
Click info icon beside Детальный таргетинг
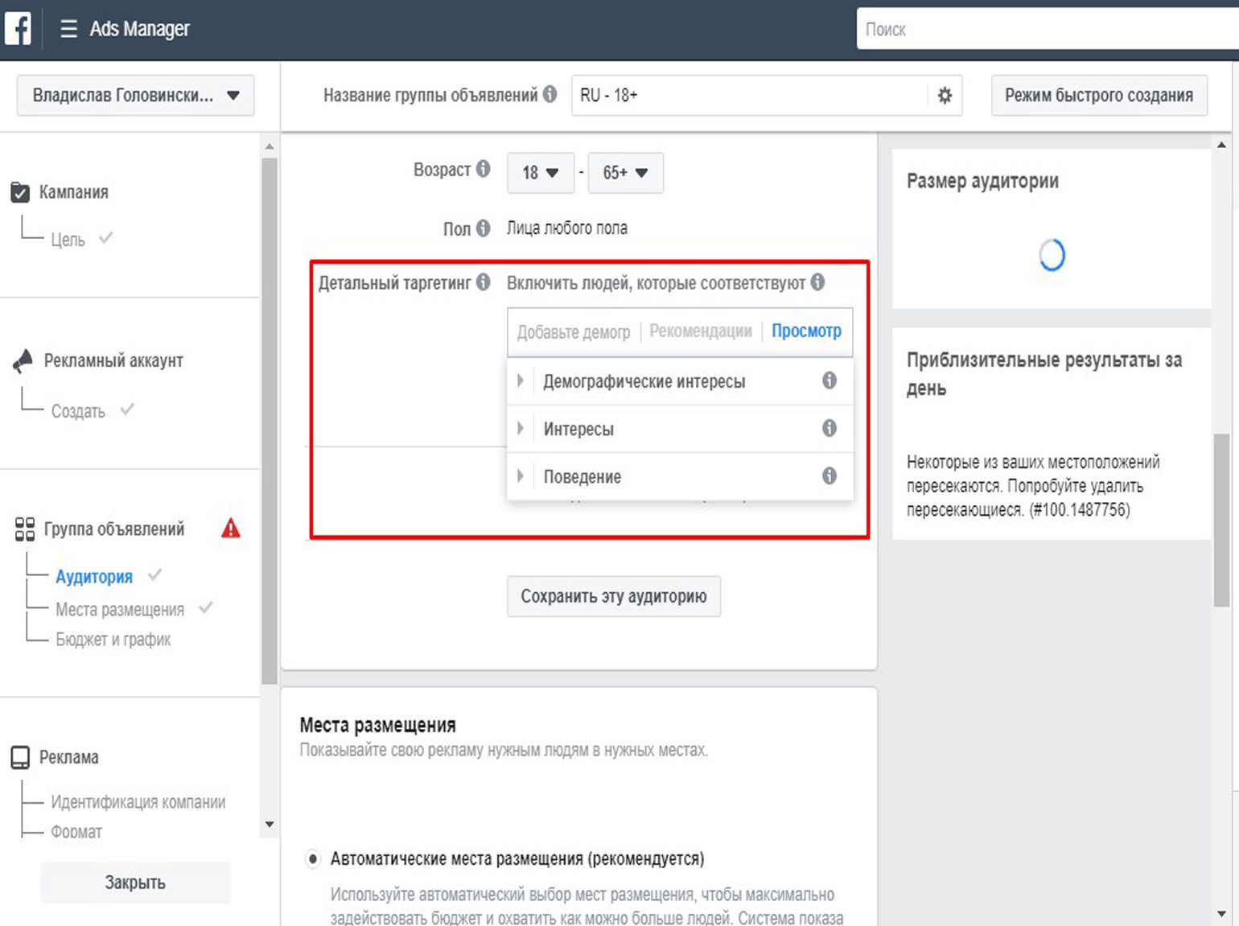point(483,282)
